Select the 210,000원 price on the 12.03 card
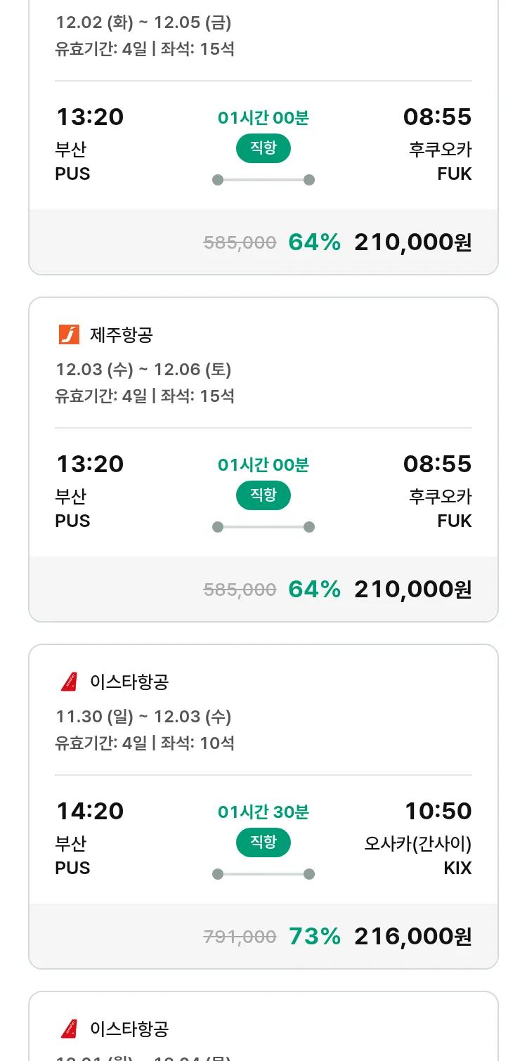 (x=412, y=589)
